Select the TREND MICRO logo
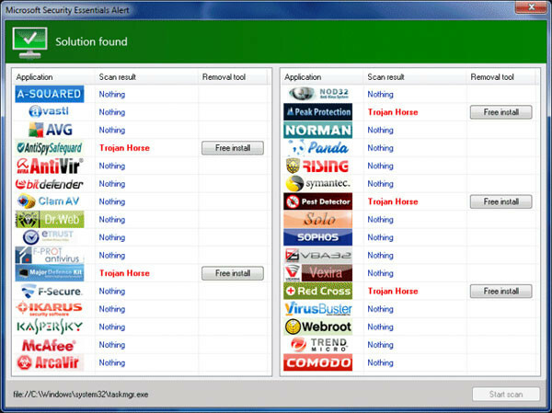Viewport: 552px width, 413px height. 319,345
